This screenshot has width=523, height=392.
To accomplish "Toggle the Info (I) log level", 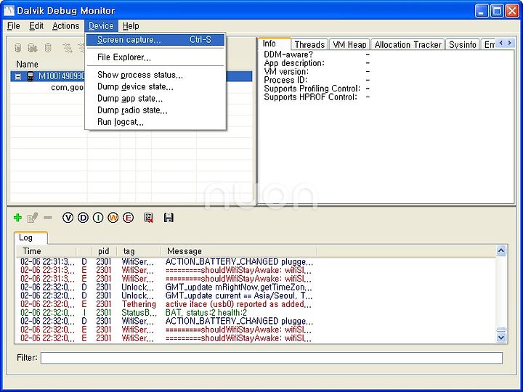I will (98, 218).
